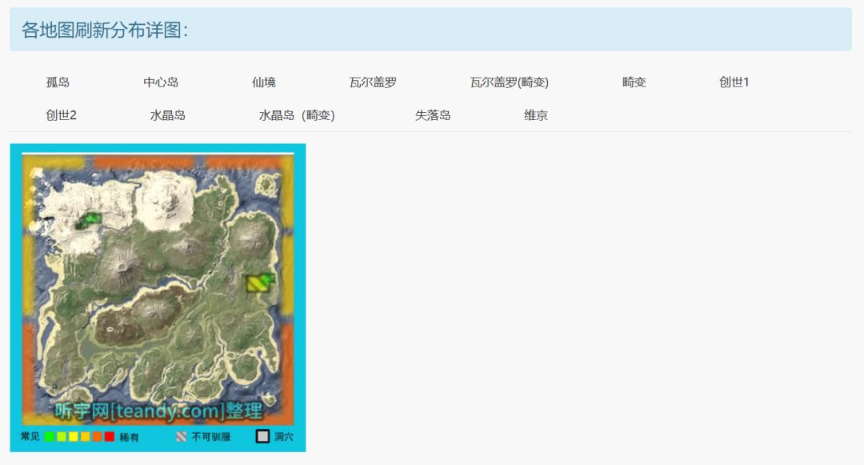
Task: Select the 孤岛 map tab
Action: (x=58, y=82)
